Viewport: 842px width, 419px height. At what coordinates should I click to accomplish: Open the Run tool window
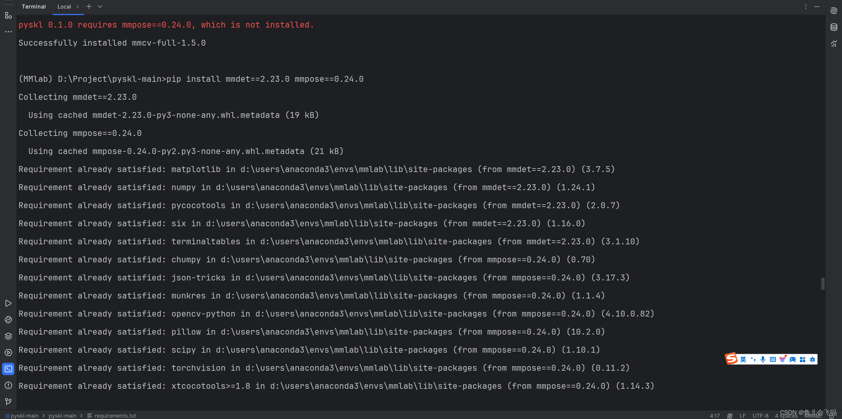8,303
